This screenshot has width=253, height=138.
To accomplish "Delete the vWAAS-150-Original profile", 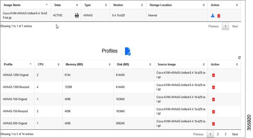I will pyautogui.click(x=213, y=99).
